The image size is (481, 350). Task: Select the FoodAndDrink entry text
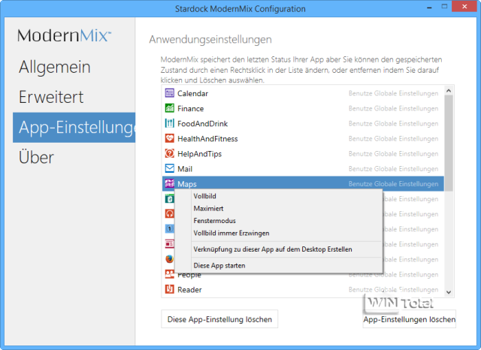202,123
